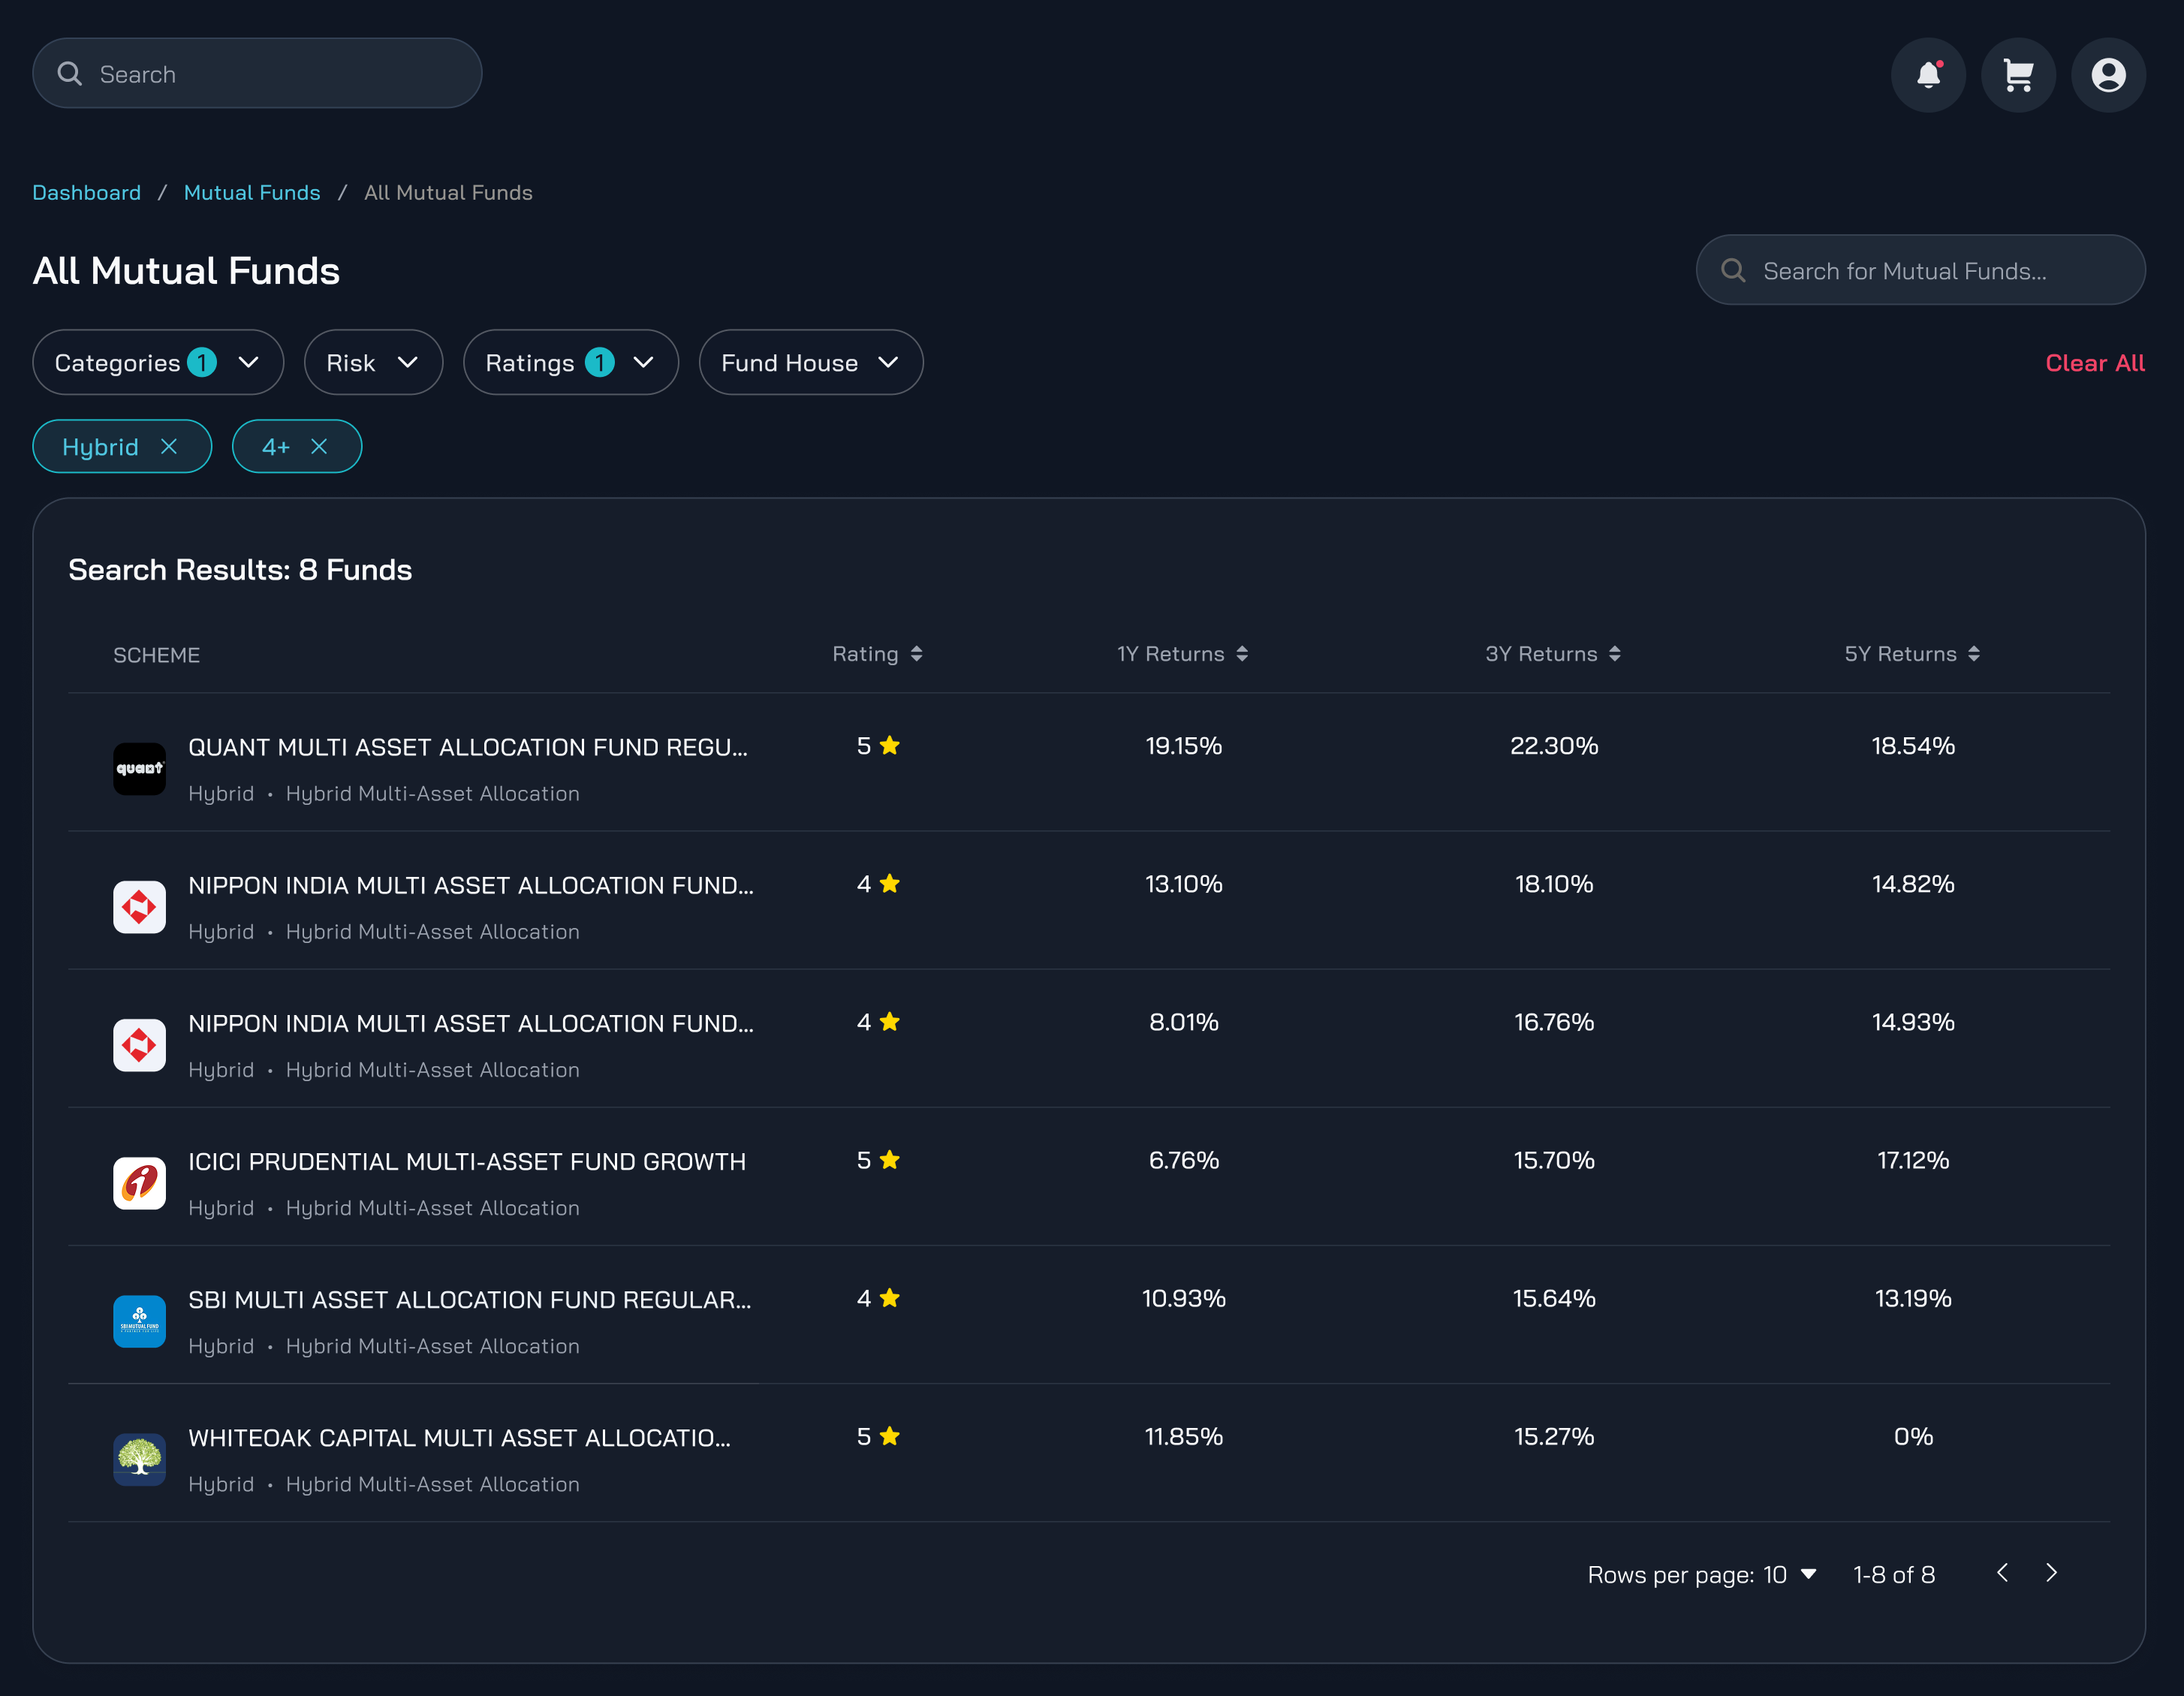Open SBI Multi Asset Allocation Fund Regular
The width and height of the screenshot is (2184, 1696).
[470, 1299]
